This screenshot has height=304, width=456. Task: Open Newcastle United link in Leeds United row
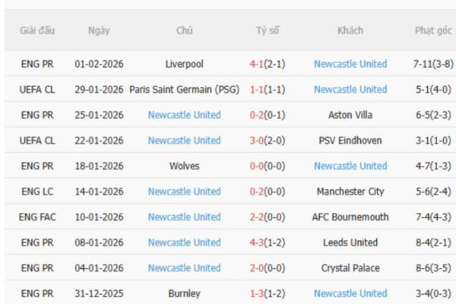tap(184, 242)
